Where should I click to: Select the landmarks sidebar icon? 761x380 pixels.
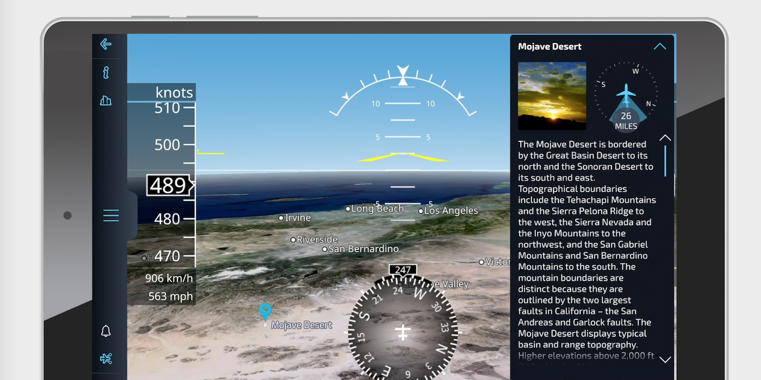(105, 100)
